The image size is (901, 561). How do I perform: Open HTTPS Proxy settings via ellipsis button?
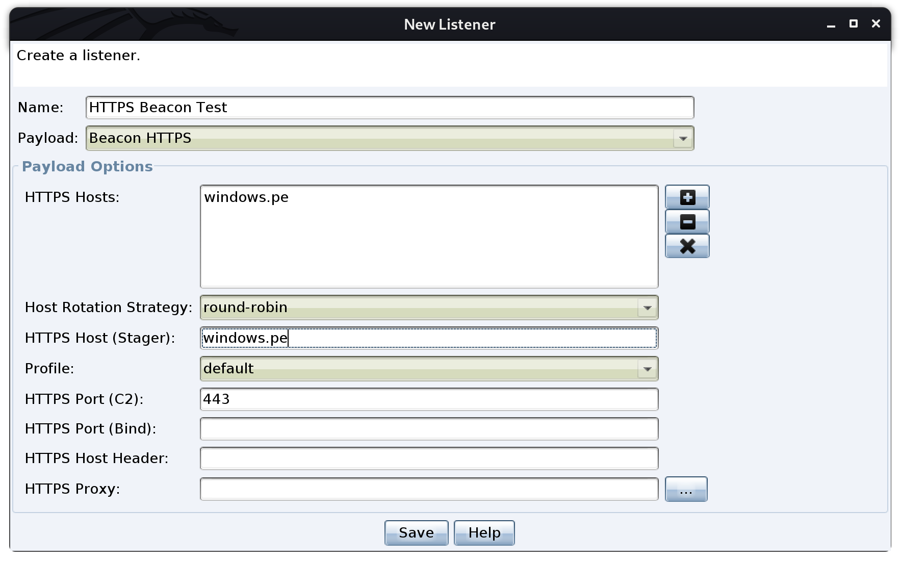[x=686, y=489]
